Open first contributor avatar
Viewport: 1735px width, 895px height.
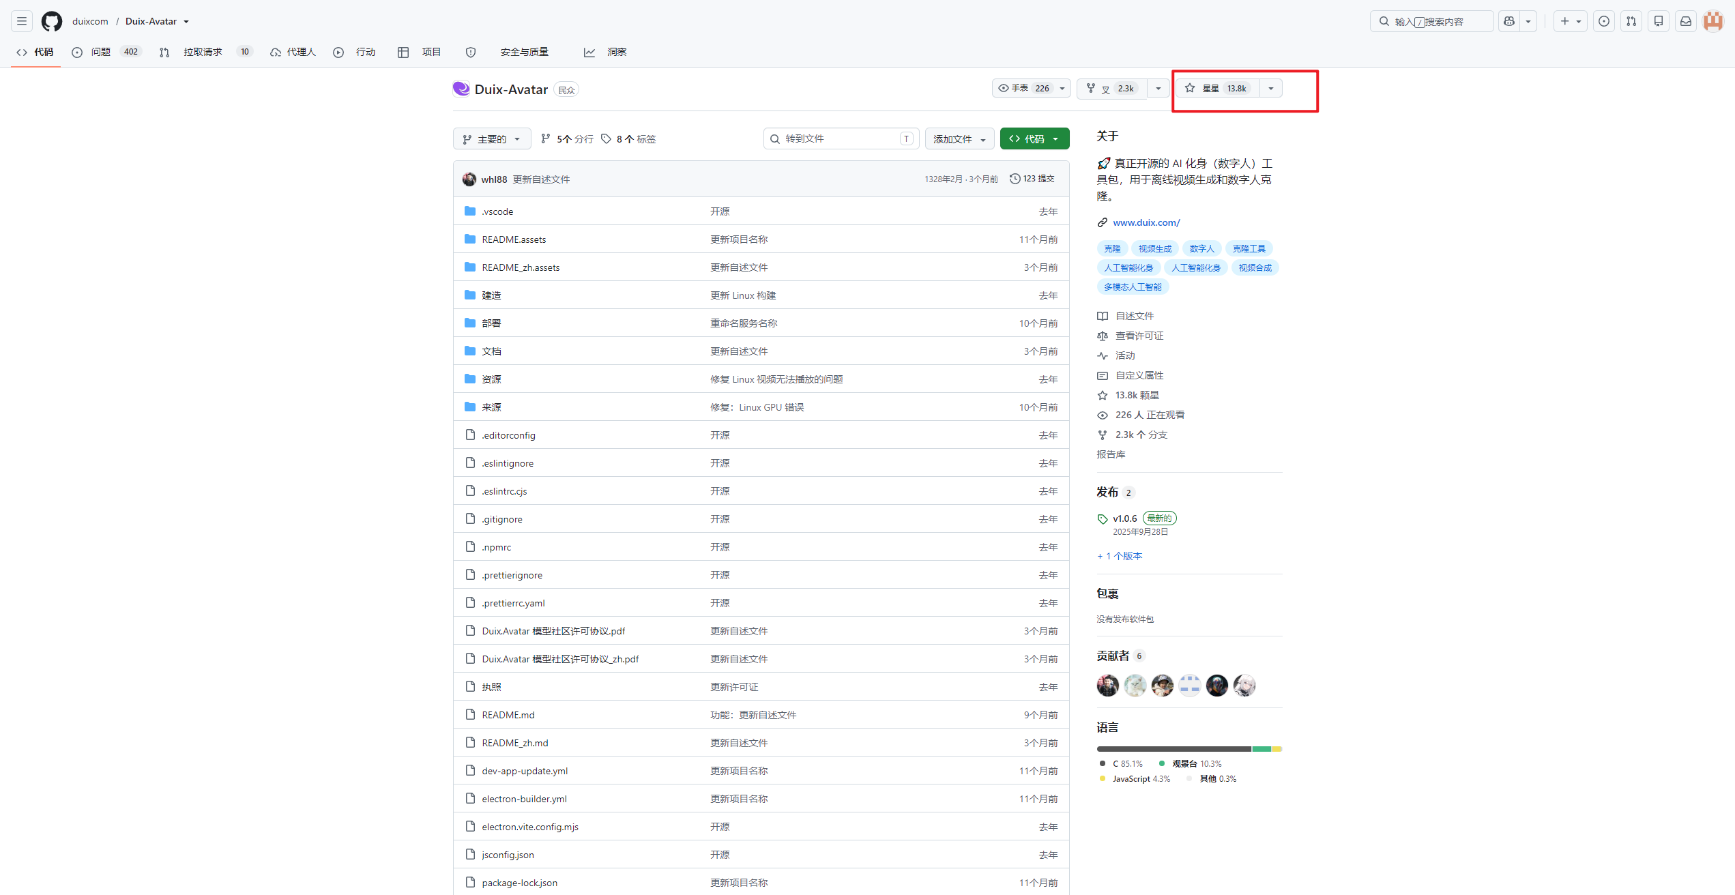1108,686
